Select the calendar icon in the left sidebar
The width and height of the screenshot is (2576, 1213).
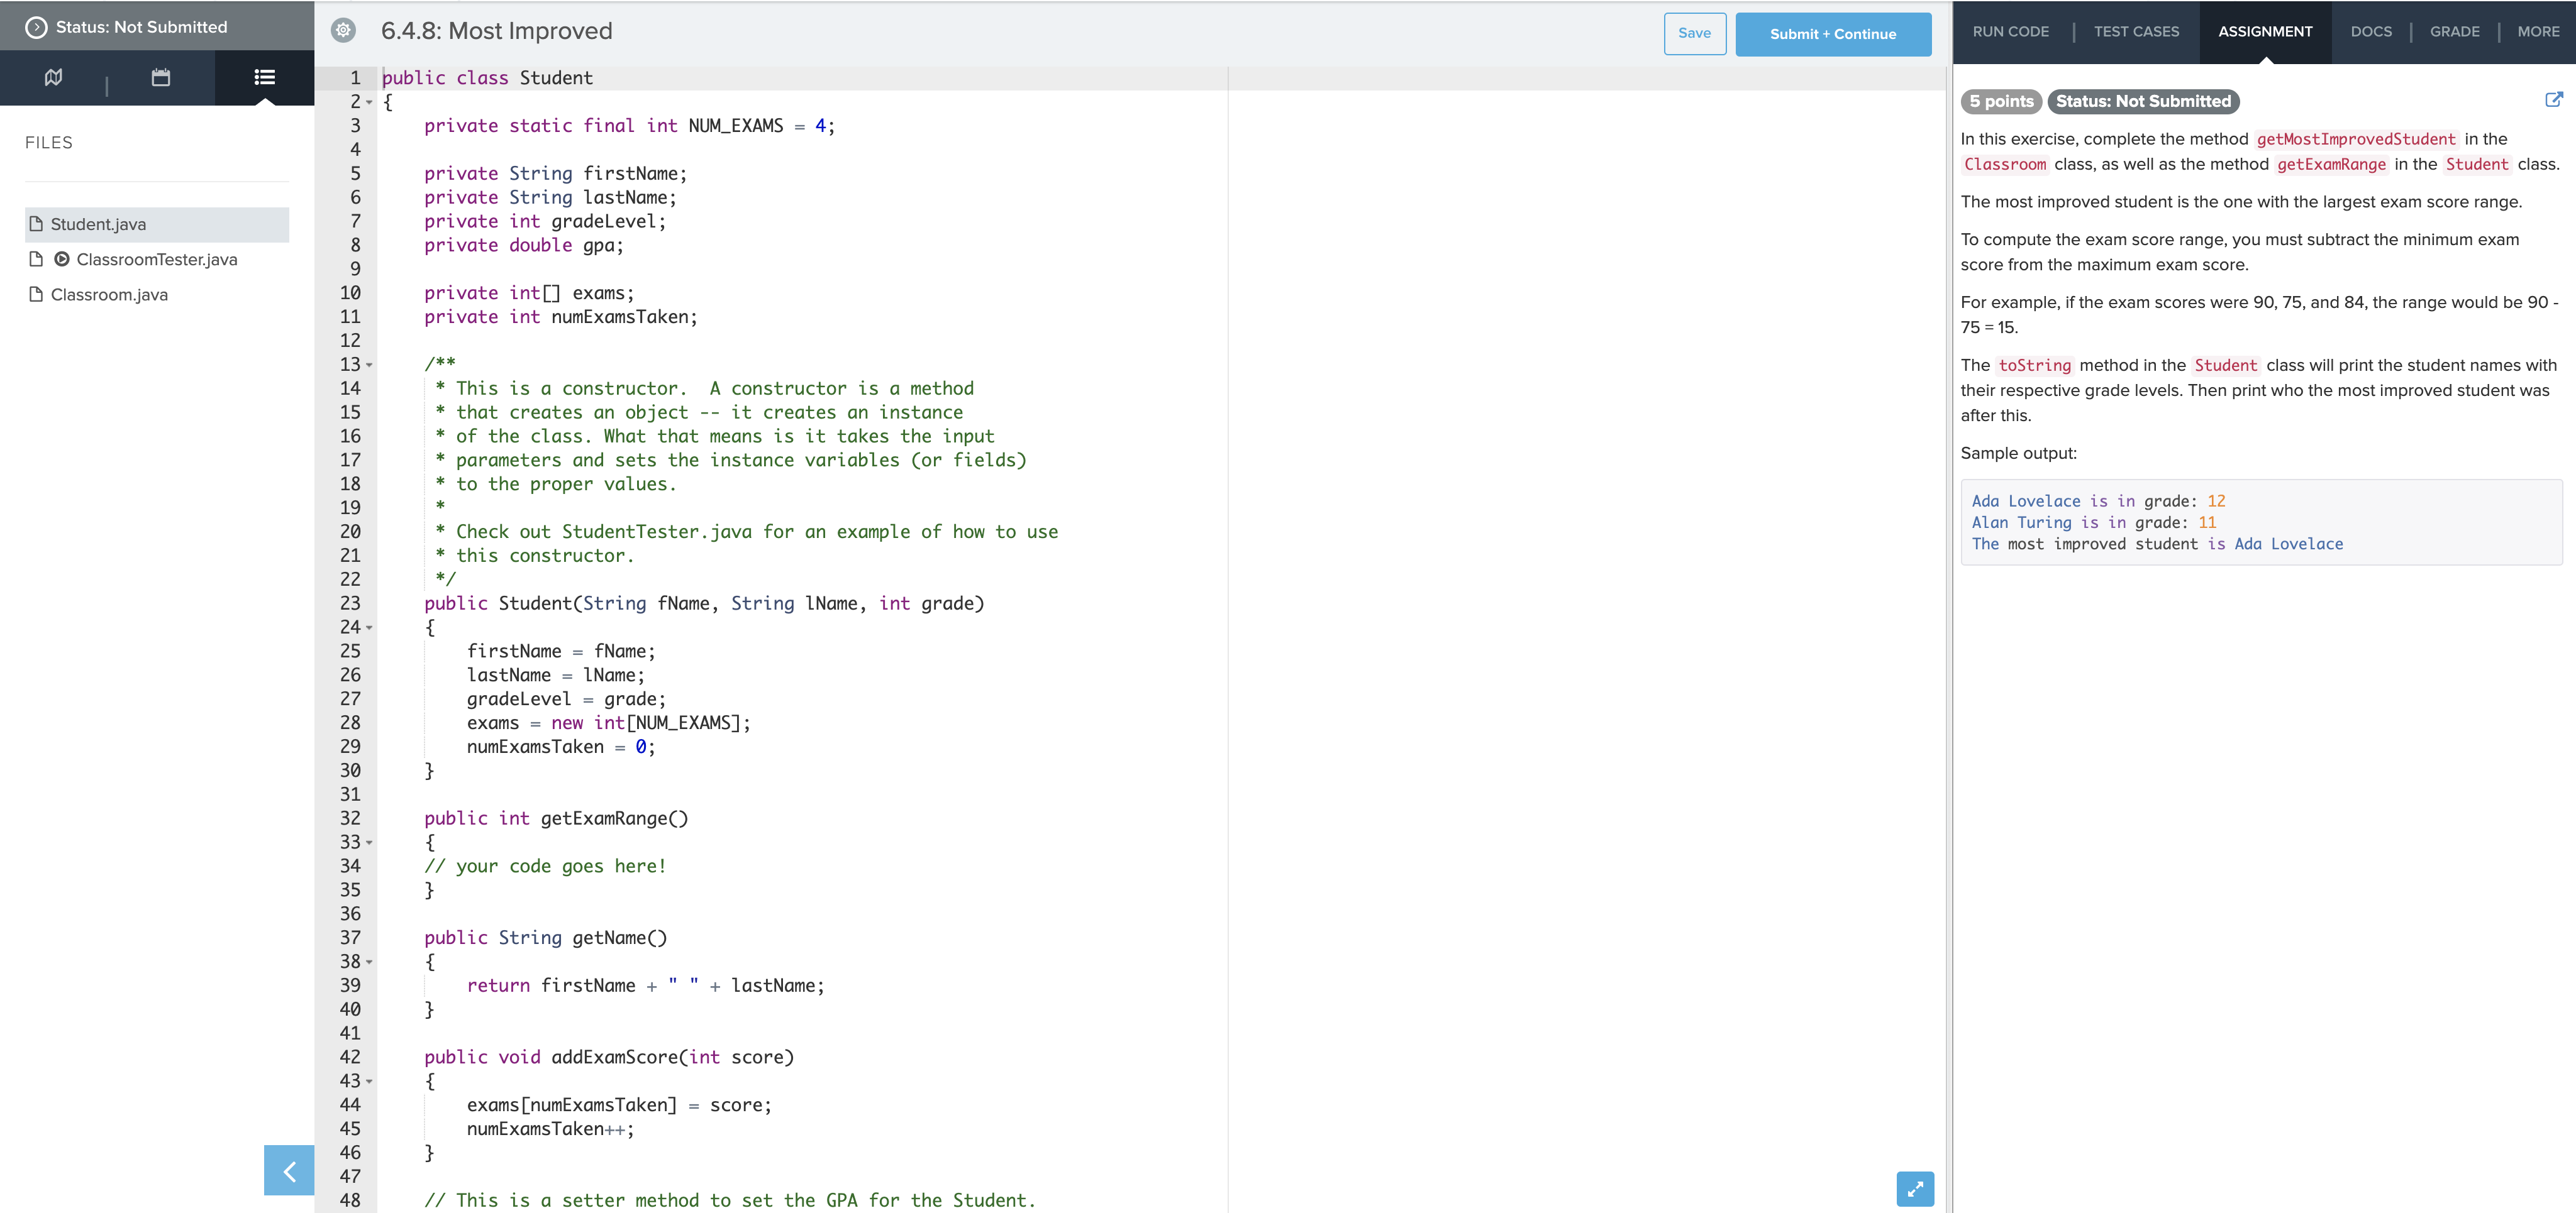160,77
